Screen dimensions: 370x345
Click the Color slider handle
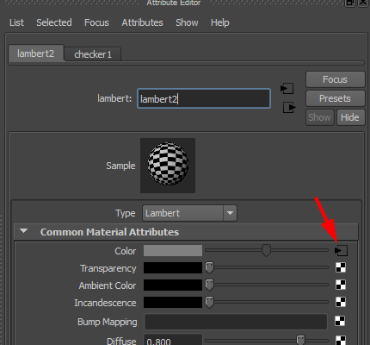266,251
